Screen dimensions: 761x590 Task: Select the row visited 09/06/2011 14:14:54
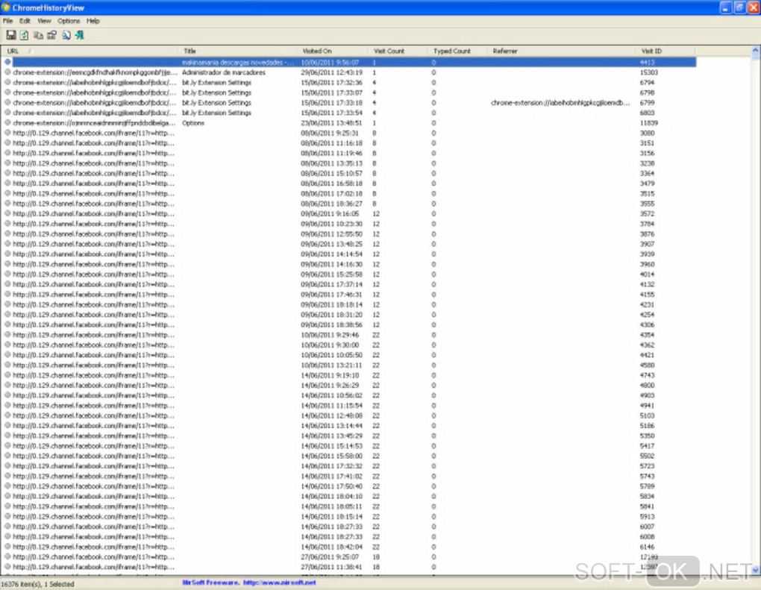[349, 254]
